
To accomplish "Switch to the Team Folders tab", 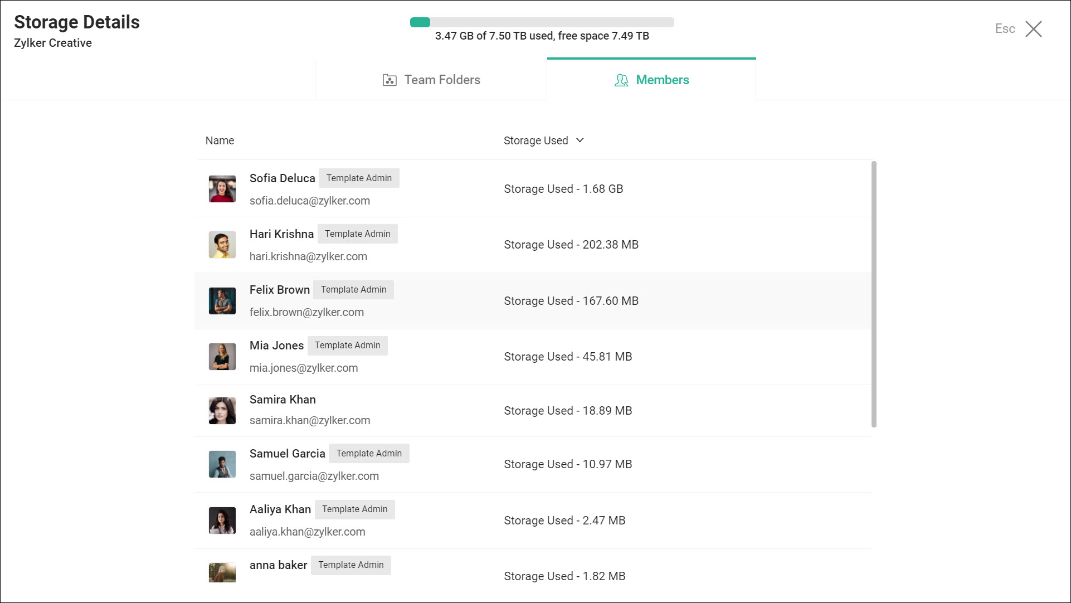I will (x=442, y=80).
